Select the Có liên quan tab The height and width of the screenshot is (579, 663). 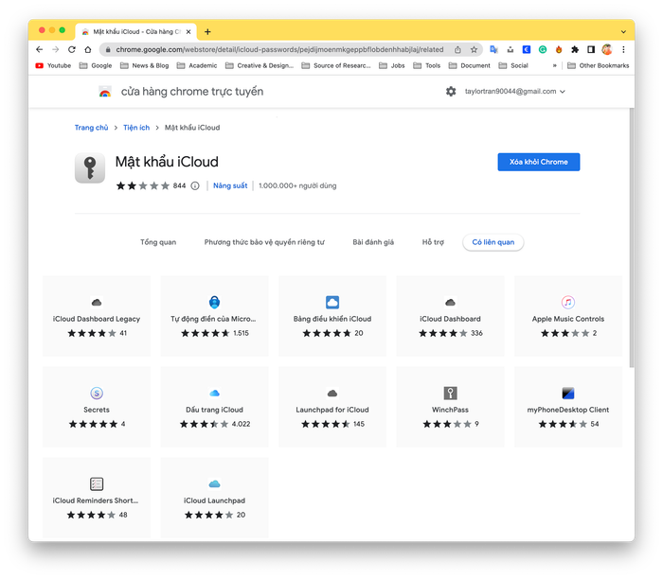(x=493, y=242)
